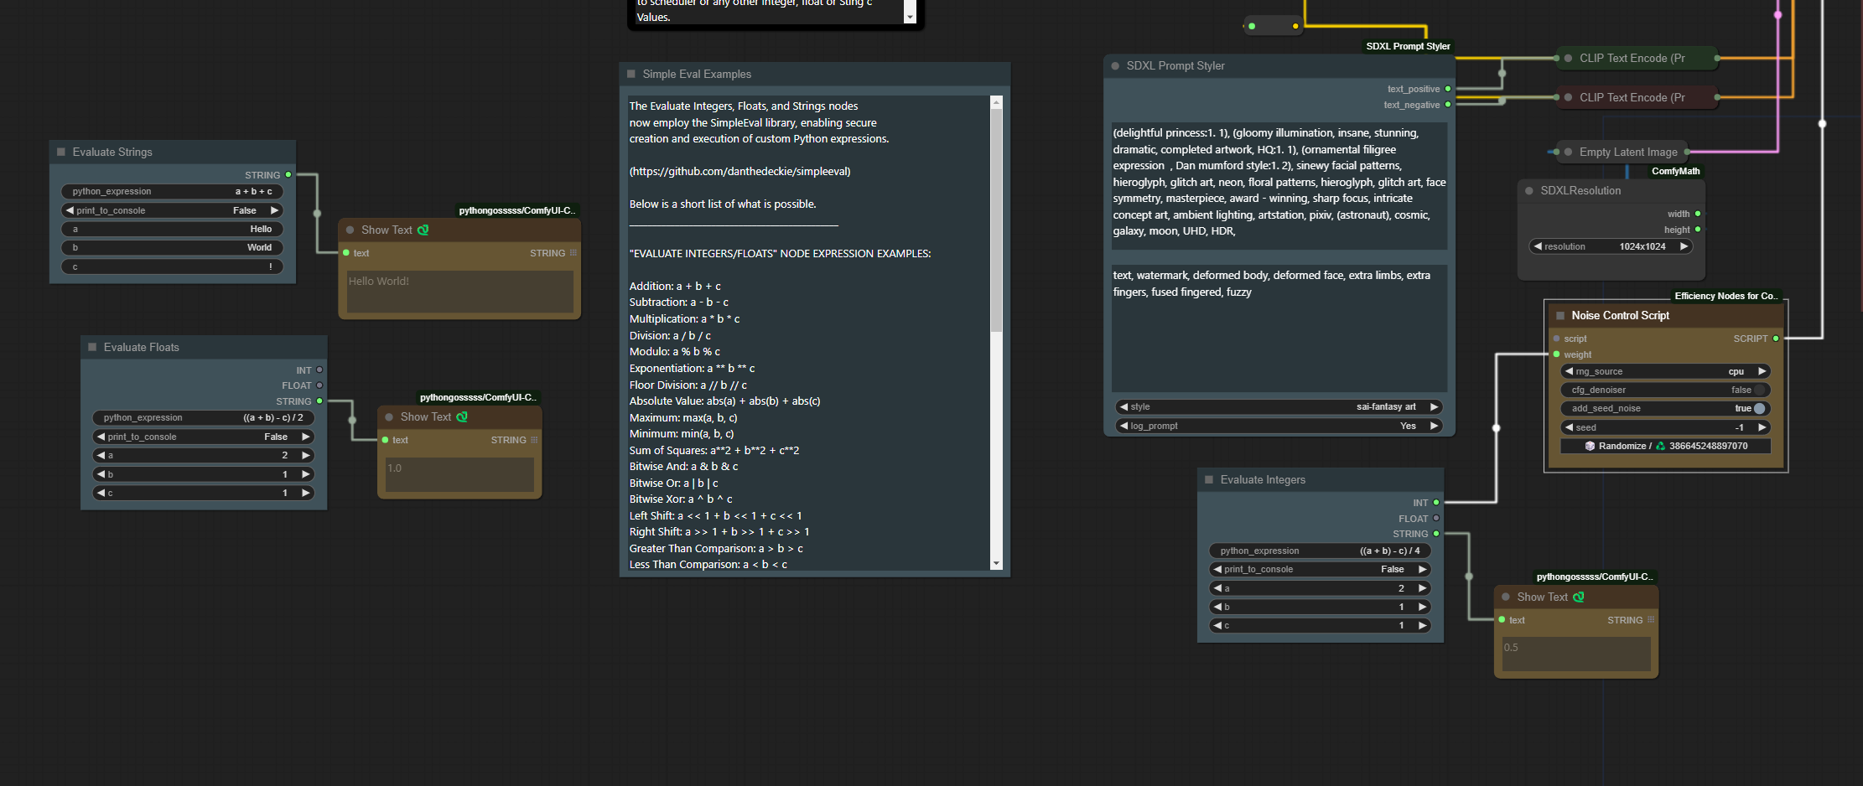The height and width of the screenshot is (786, 1863).
Task: Open the resolution 1024x1024 dropdown
Action: tap(1609, 246)
